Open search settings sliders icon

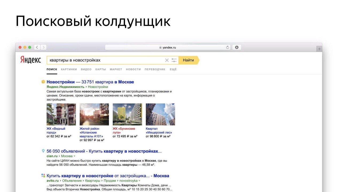click(x=174, y=60)
